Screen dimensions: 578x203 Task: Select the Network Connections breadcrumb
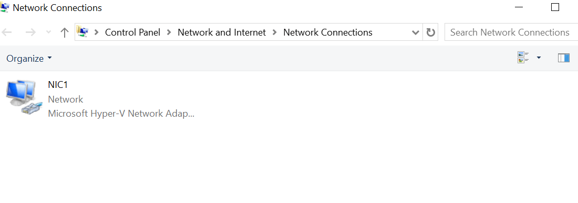click(328, 32)
